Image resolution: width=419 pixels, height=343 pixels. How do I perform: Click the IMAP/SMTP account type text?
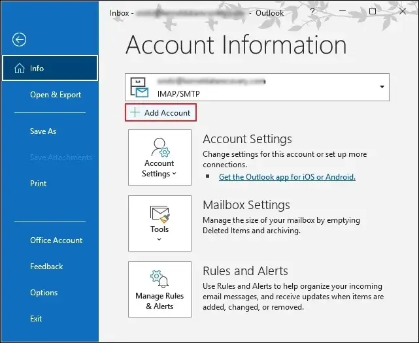coord(178,94)
